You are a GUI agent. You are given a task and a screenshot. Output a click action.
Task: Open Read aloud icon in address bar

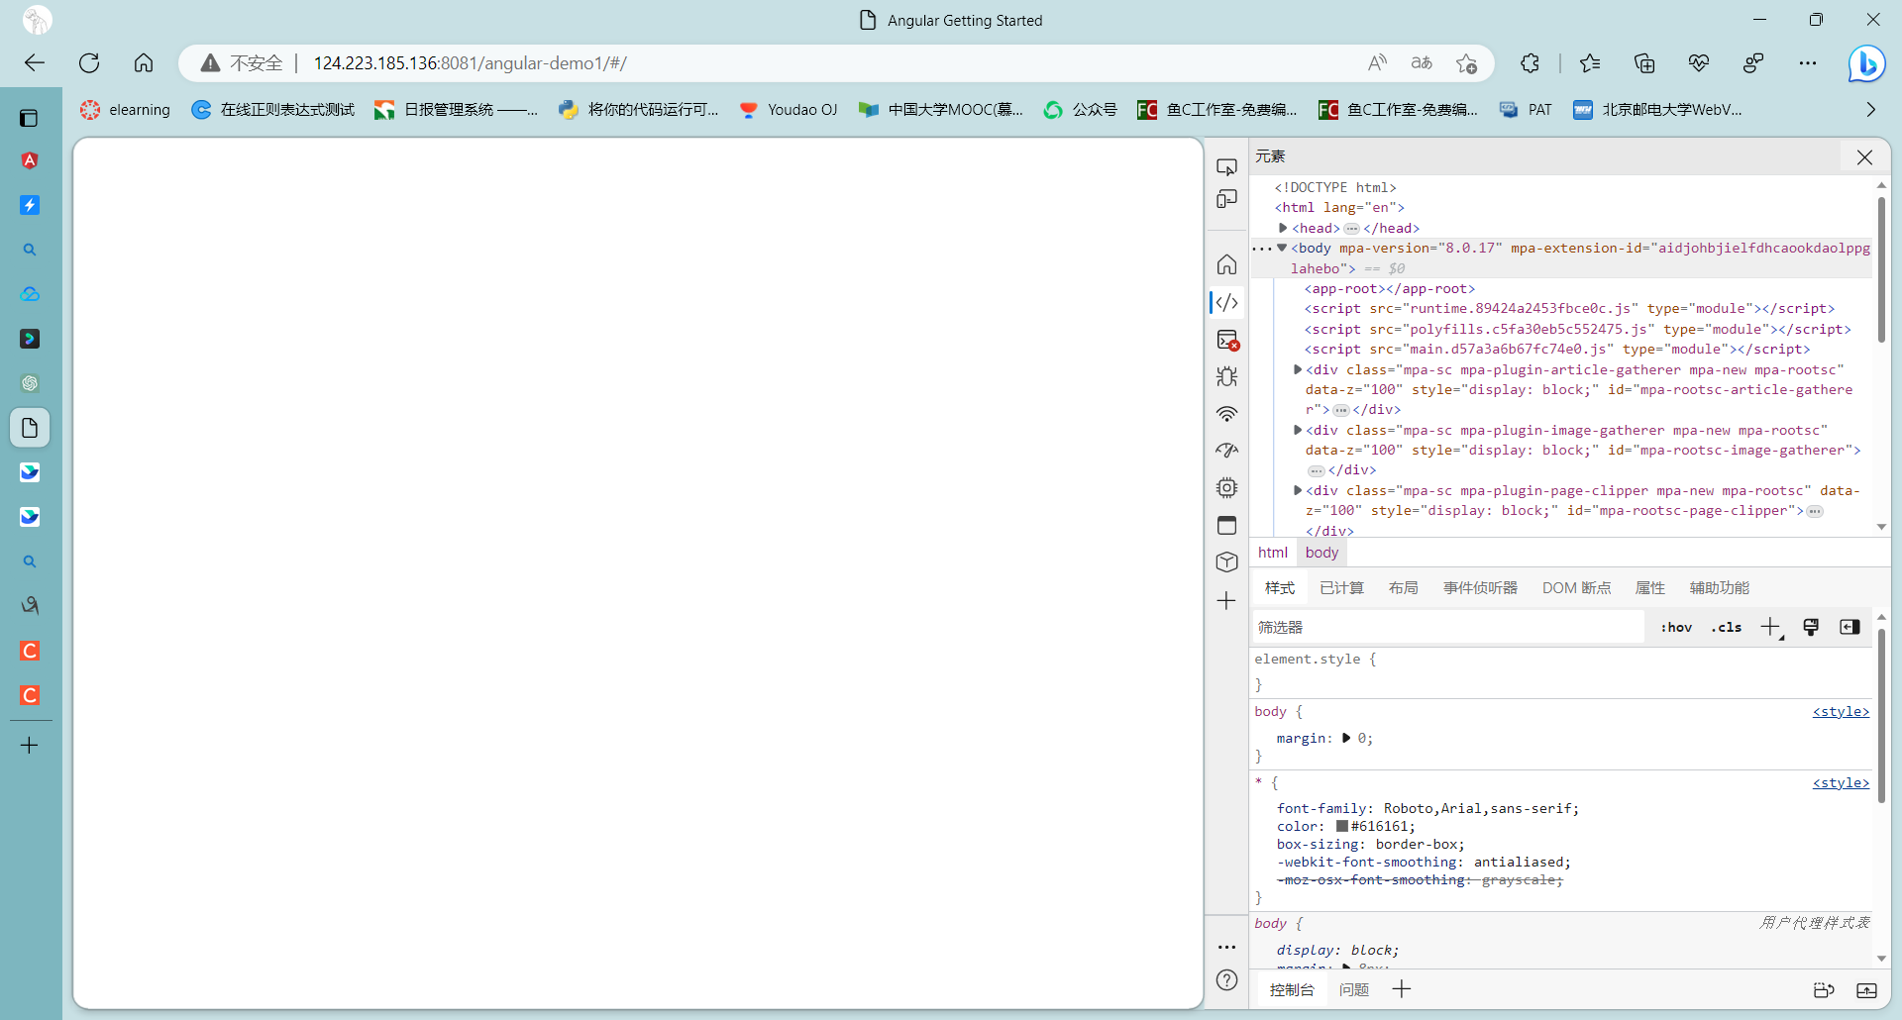click(x=1377, y=63)
